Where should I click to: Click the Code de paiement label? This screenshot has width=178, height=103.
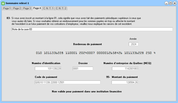[x=46, y=77]
